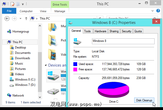
Task: Select the Videos folder large icon
Action: click(x=52, y=55)
